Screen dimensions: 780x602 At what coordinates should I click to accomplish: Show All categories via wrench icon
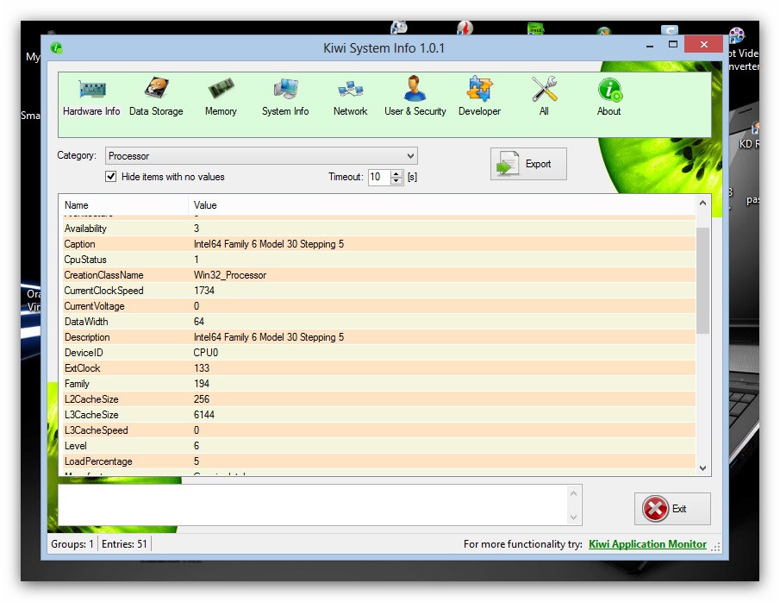(544, 97)
